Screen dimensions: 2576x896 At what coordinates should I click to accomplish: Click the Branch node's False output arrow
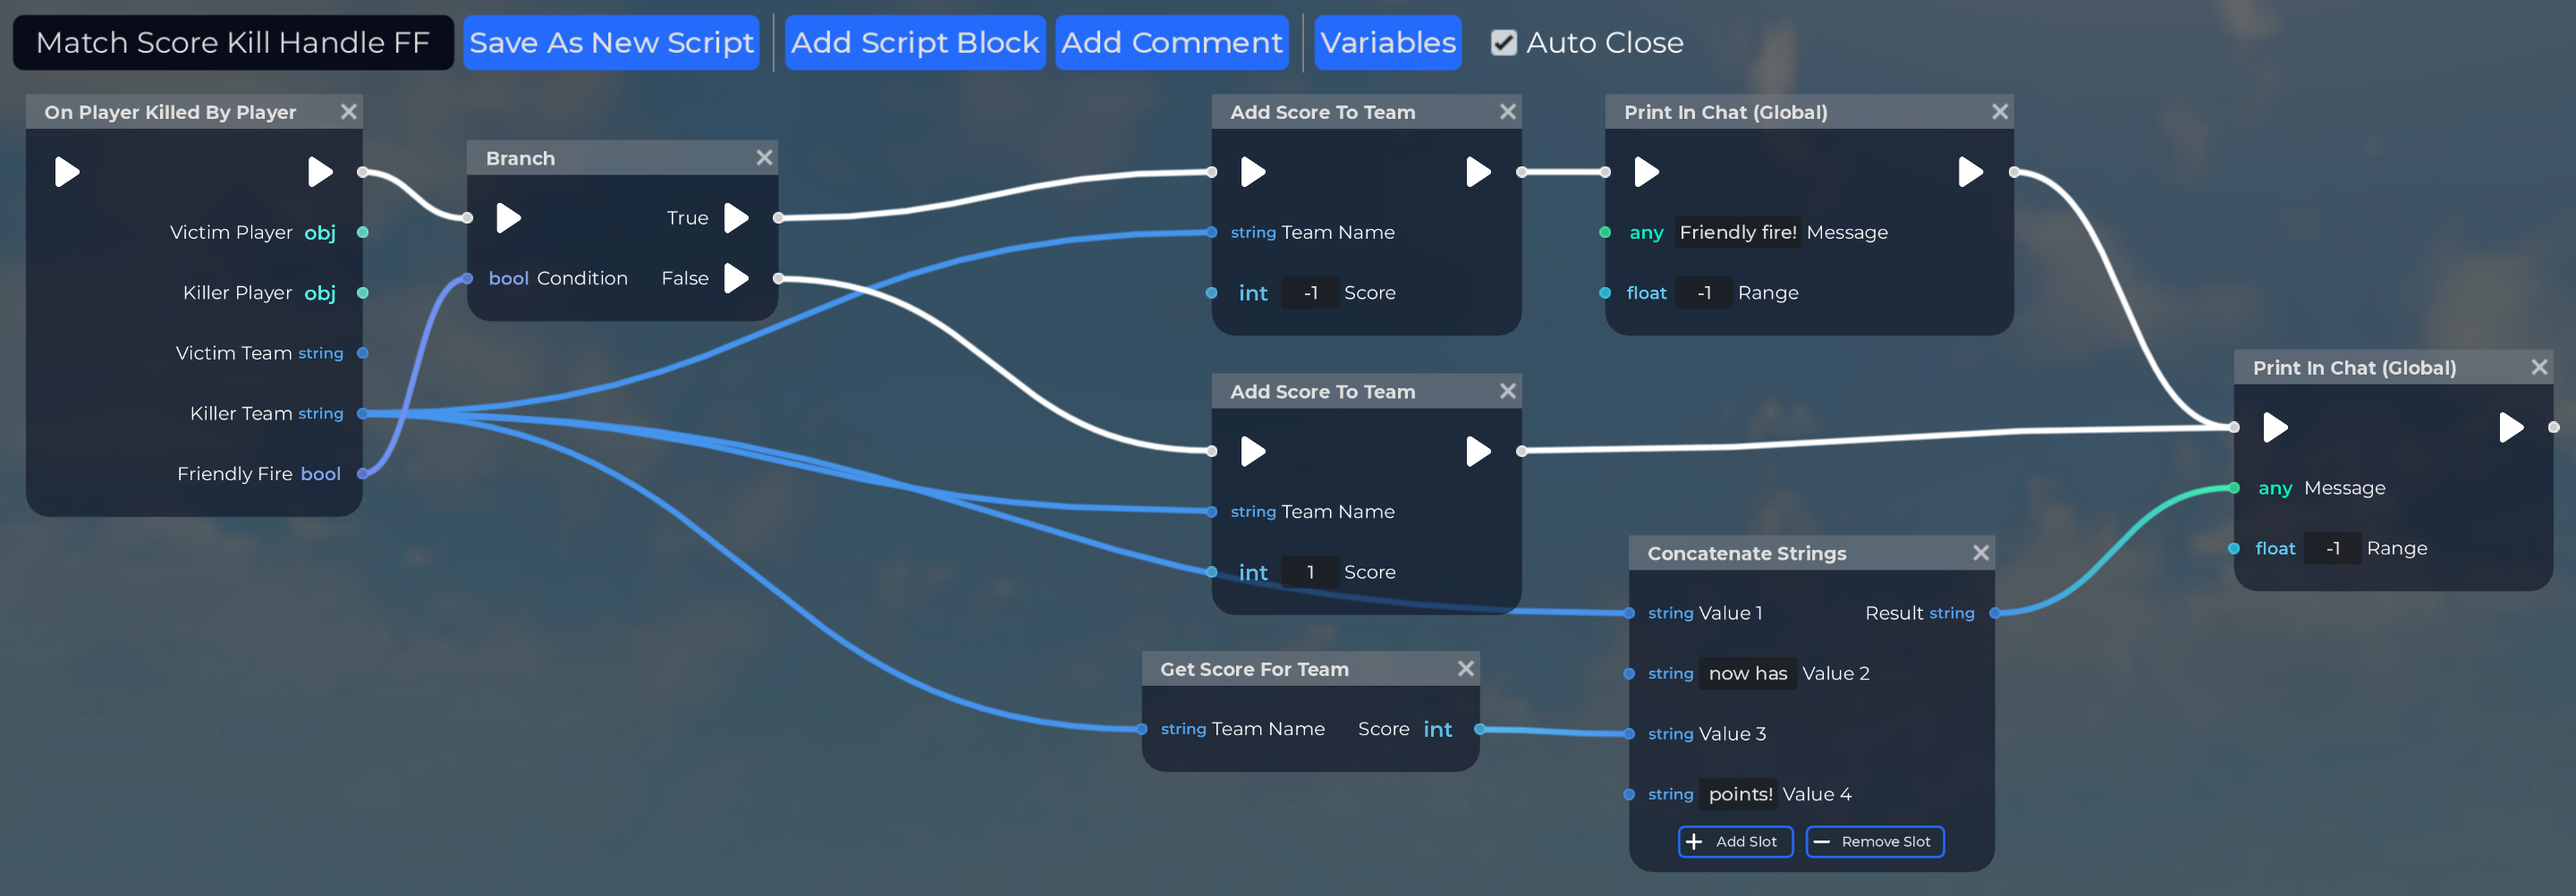pos(736,278)
